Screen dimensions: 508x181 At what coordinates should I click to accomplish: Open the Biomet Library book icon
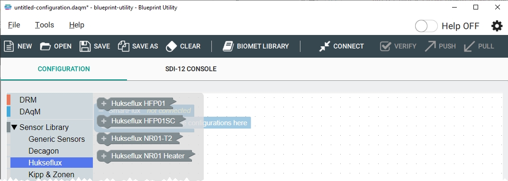228,46
